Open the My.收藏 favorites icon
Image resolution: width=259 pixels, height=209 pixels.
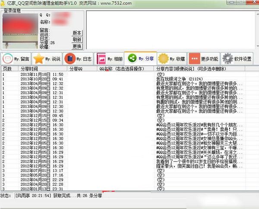pos(163,58)
